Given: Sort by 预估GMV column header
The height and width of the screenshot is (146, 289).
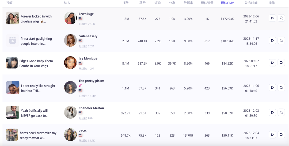Looking at the screenshot, I should pyautogui.click(x=227, y=3).
